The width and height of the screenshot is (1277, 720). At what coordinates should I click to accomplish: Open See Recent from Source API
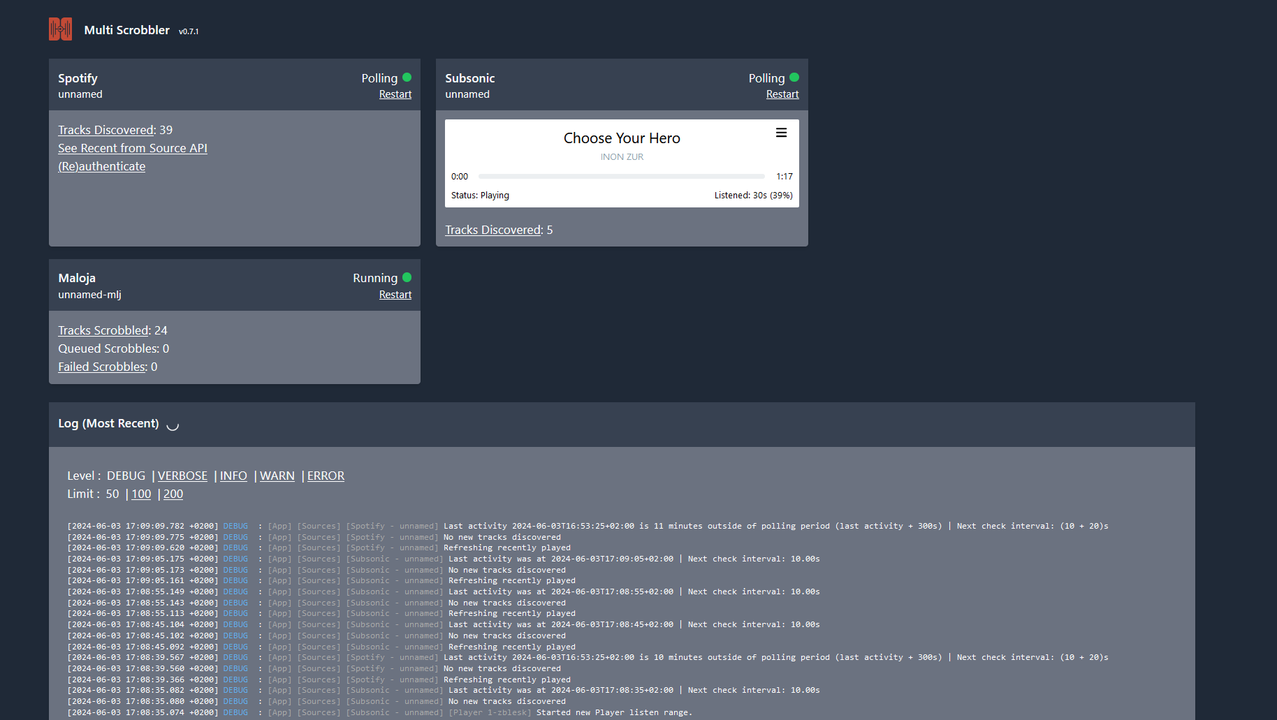132,148
